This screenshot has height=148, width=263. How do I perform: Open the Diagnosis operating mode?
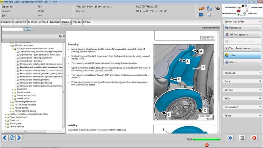pos(242,28)
